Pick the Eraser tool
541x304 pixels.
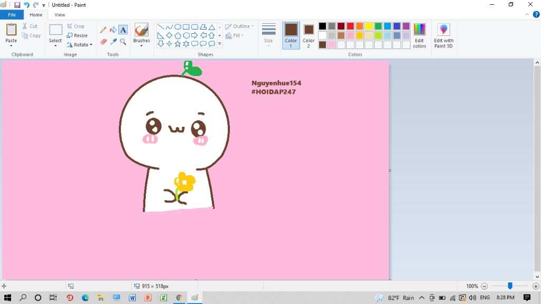[x=103, y=42]
